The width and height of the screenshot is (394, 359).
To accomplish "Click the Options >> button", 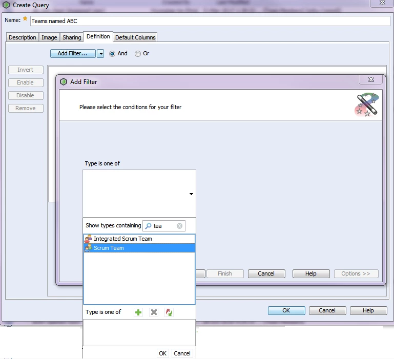I will tap(356, 273).
